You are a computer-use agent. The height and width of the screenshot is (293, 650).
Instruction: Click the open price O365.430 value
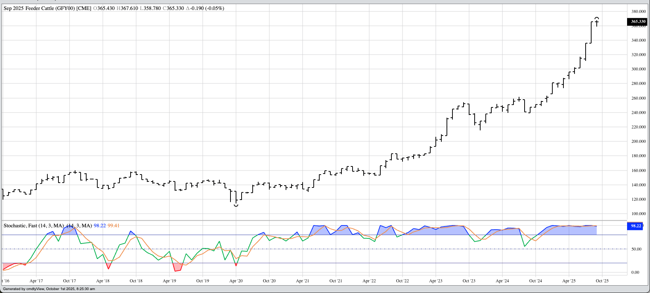click(x=104, y=8)
